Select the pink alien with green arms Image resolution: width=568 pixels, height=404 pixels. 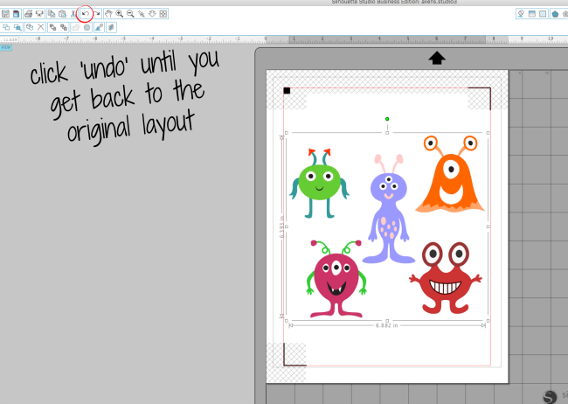click(336, 279)
